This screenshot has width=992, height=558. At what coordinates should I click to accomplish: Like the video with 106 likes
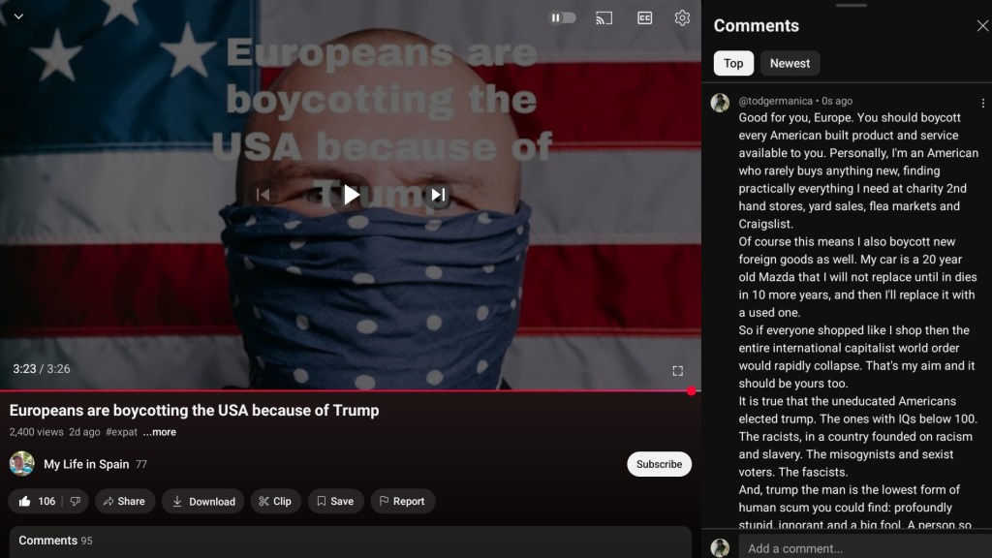(37, 501)
